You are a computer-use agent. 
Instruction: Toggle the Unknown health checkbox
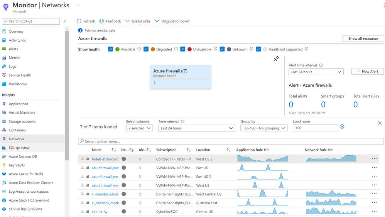click(222, 49)
